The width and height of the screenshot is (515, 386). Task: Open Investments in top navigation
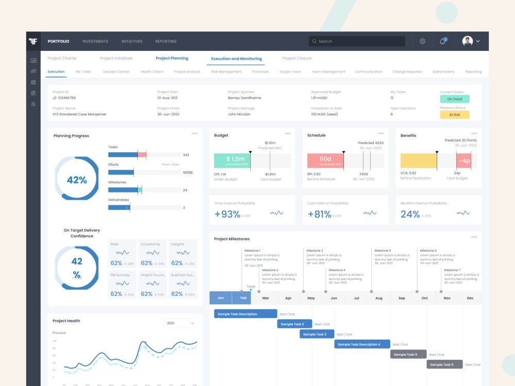(x=95, y=41)
